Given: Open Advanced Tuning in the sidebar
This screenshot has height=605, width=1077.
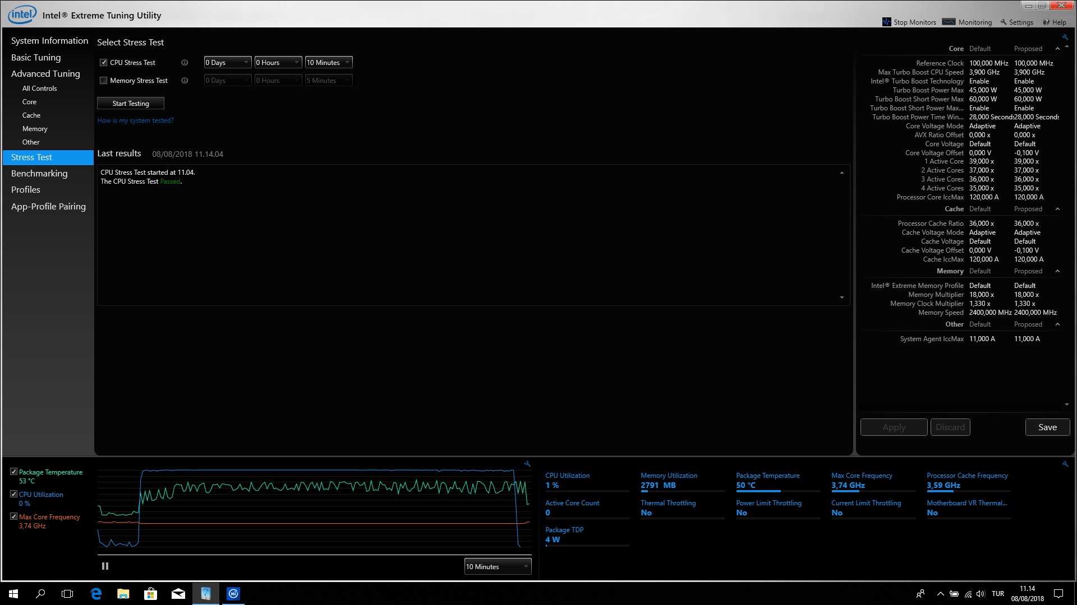Looking at the screenshot, I should coord(45,74).
